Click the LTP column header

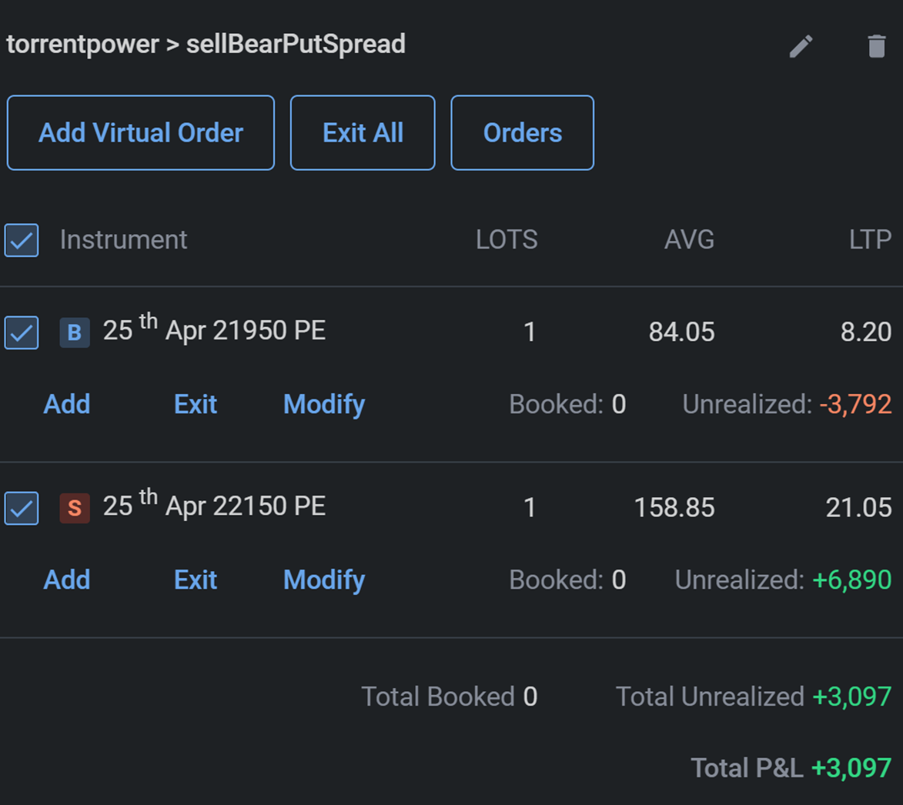pyautogui.click(x=870, y=240)
